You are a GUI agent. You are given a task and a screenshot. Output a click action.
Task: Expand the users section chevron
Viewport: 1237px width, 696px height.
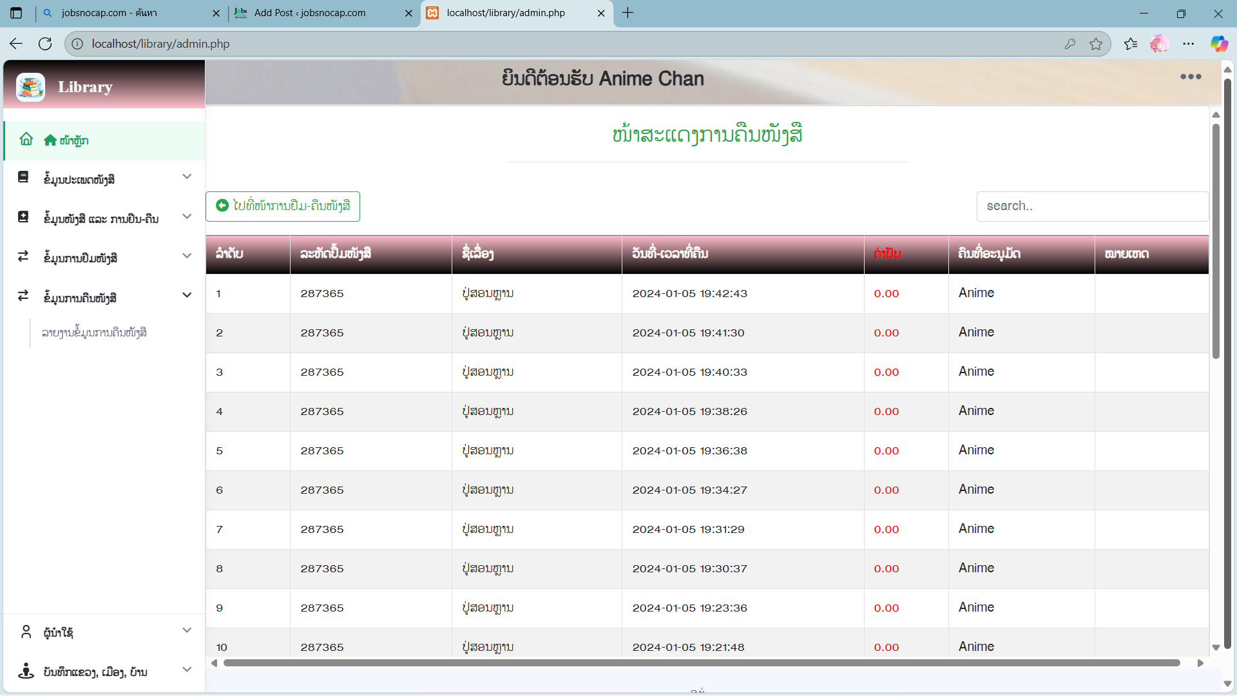point(187,630)
